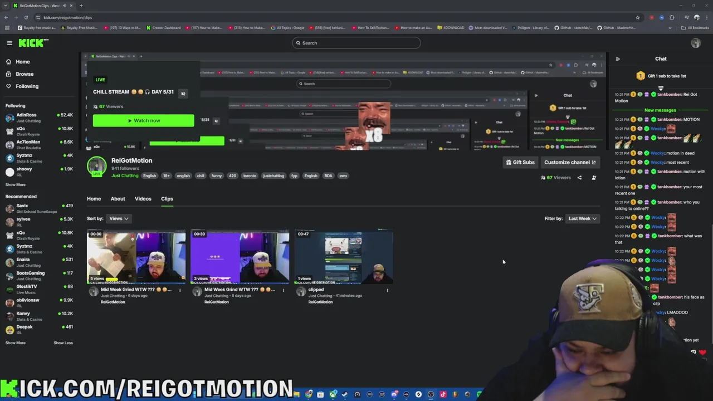Image resolution: width=713 pixels, height=401 pixels.
Task: Mute icon next to CHILL STREAM title
Action: (183, 93)
